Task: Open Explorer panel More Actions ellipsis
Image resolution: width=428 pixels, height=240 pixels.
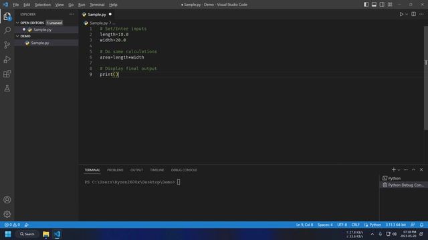Action: point(72,14)
